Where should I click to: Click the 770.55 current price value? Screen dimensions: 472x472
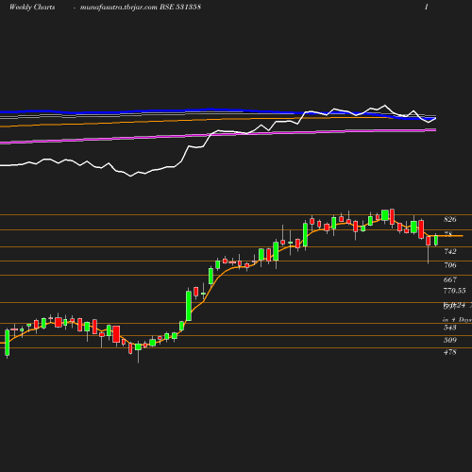click(x=455, y=291)
